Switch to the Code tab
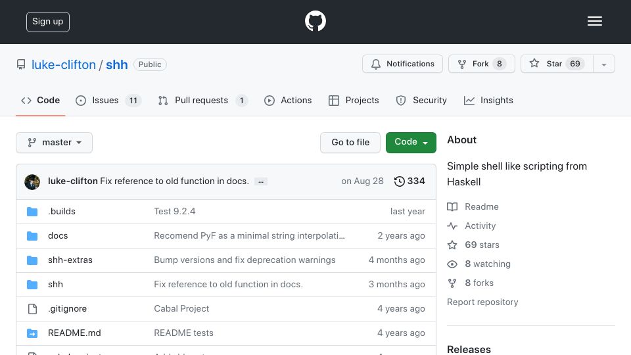 point(40,100)
